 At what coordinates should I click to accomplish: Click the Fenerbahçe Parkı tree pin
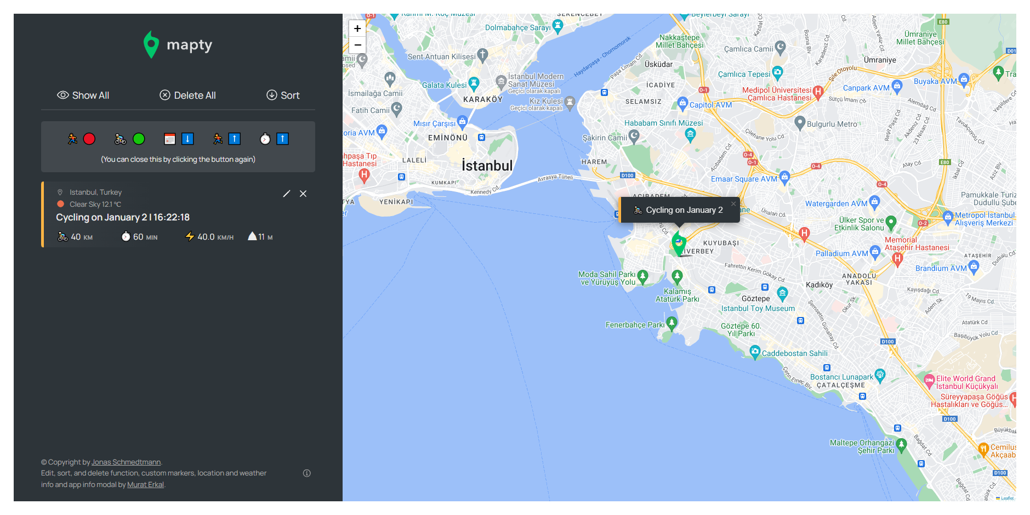tap(672, 323)
